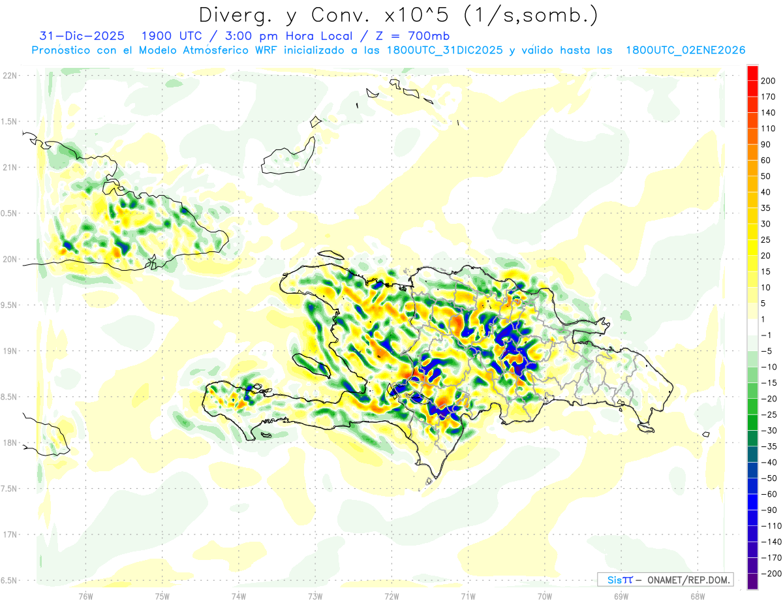The width and height of the screenshot is (783, 605).
Task: Click the "71W" longitude label
Action: click(468, 596)
